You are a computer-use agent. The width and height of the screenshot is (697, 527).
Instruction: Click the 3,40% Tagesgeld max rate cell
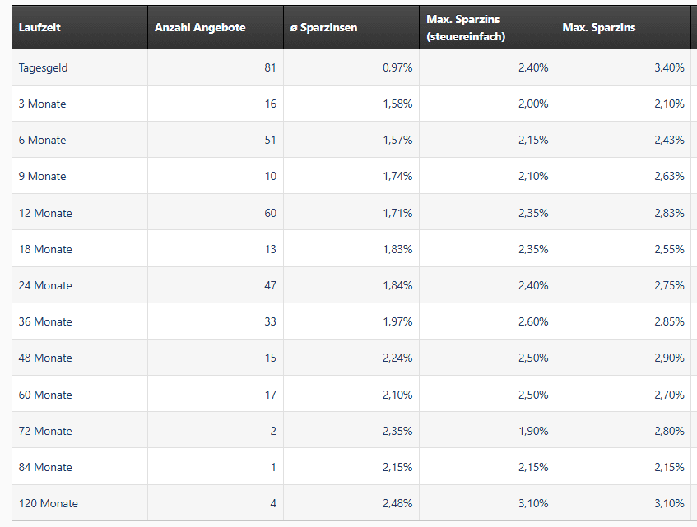point(669,67)
